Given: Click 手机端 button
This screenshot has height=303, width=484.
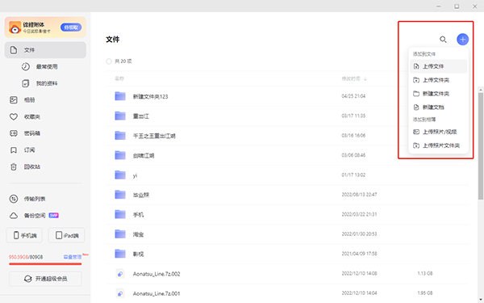Looking at the screenshot, I should click(24, 236).
